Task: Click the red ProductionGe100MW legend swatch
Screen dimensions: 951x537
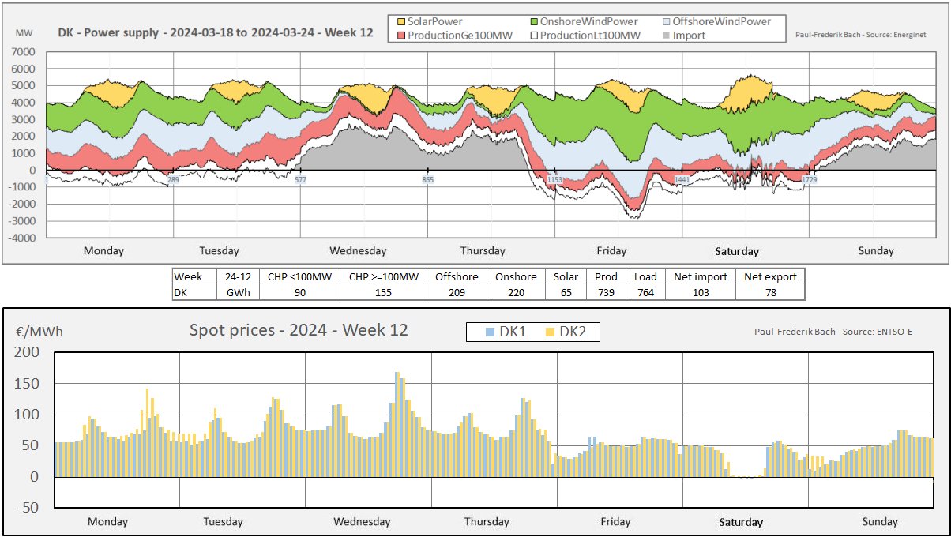Action: (400, 35)
